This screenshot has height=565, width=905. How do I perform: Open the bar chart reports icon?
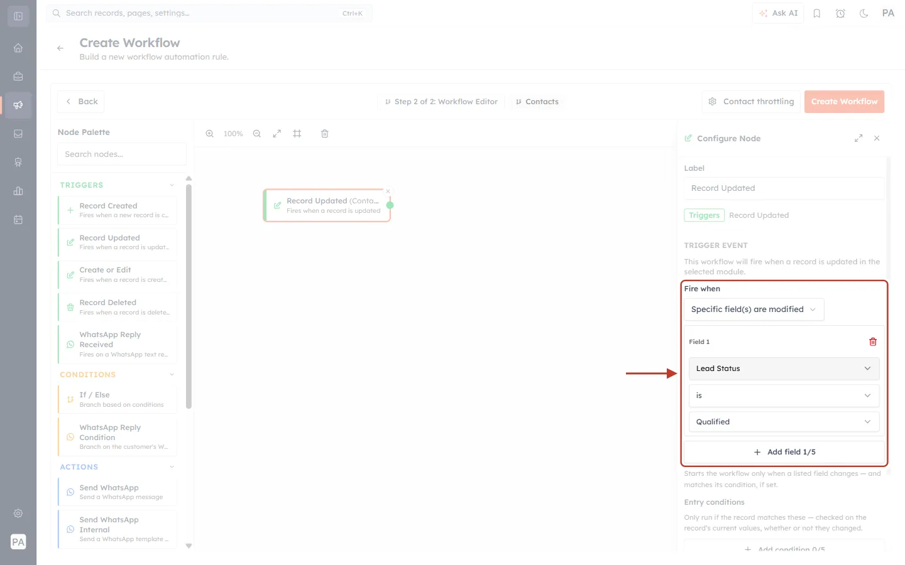coord(18,191)
